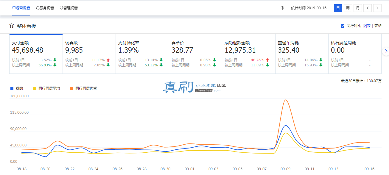This screenshot has width=389, height=175.
Task: Click the 运营视窗 tab icon
Action: coord(14,8)
